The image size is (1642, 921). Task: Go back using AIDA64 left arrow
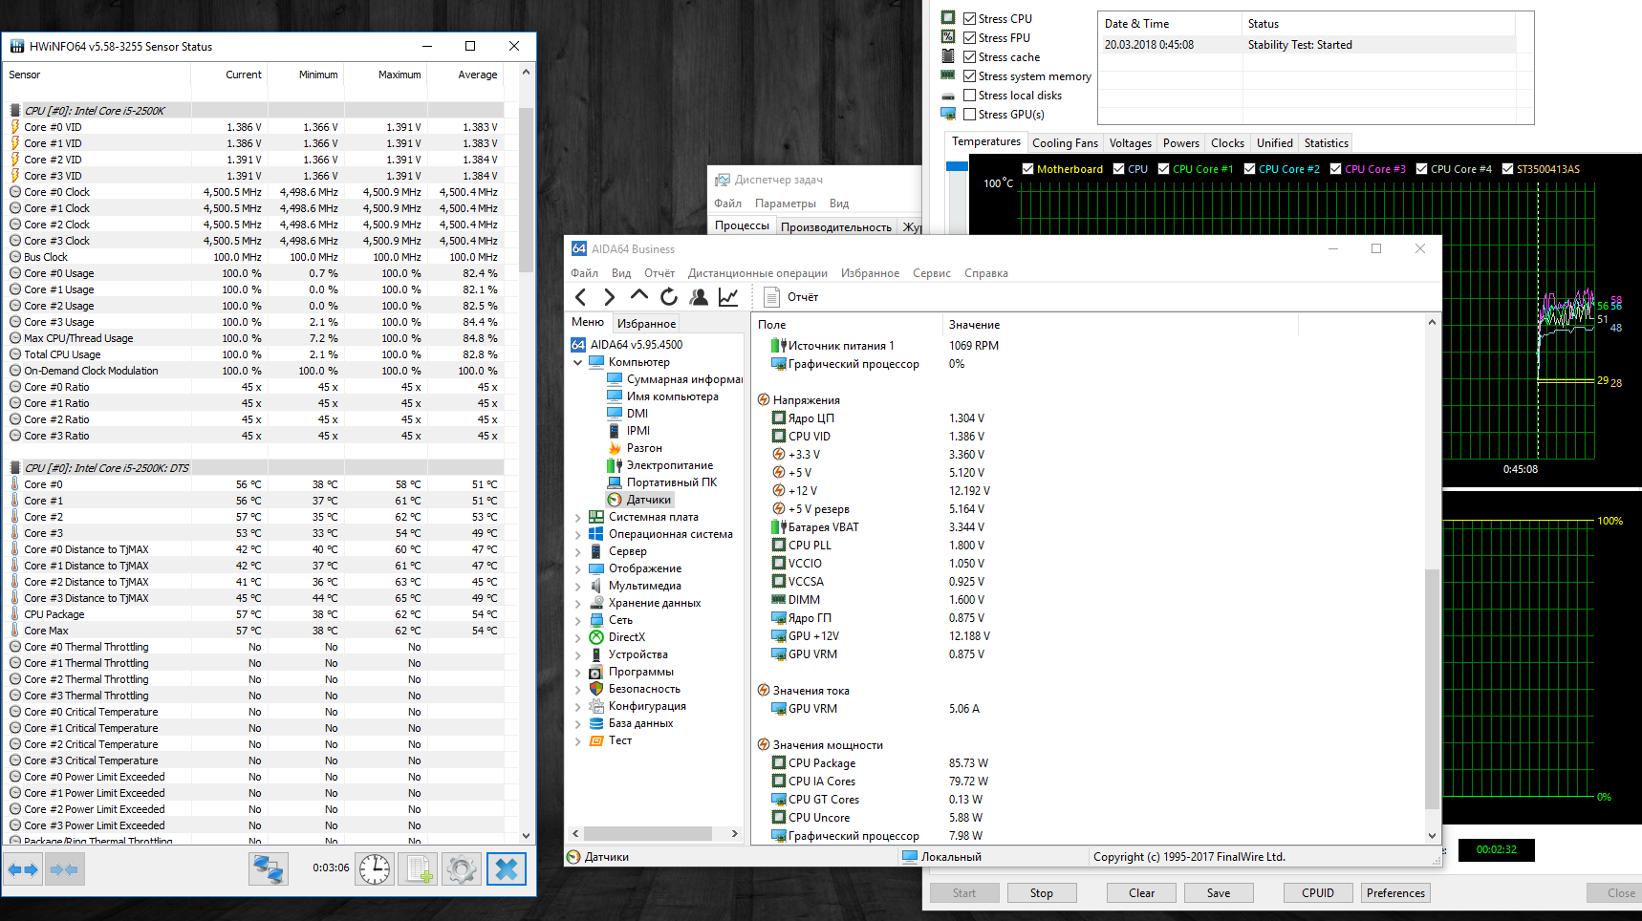(x=581, y=297)
